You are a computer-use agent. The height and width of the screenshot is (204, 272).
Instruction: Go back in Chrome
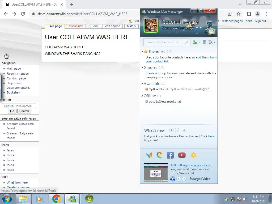coord(6,14)
